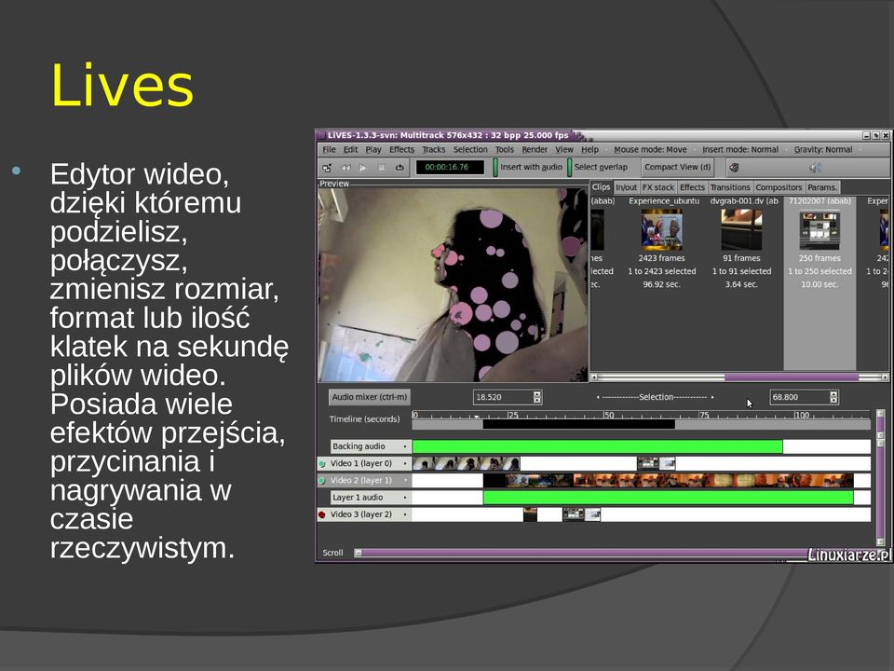Expand Video 1 (layer 0) track arrow
This screenshot has width=894, height=671.
405,463
